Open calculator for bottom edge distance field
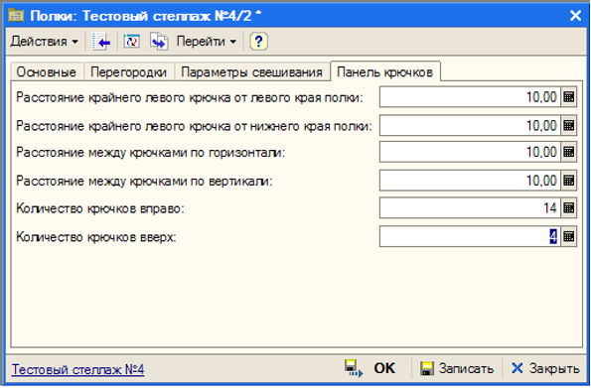The image size is (591, 388). (x=568, y=125)
